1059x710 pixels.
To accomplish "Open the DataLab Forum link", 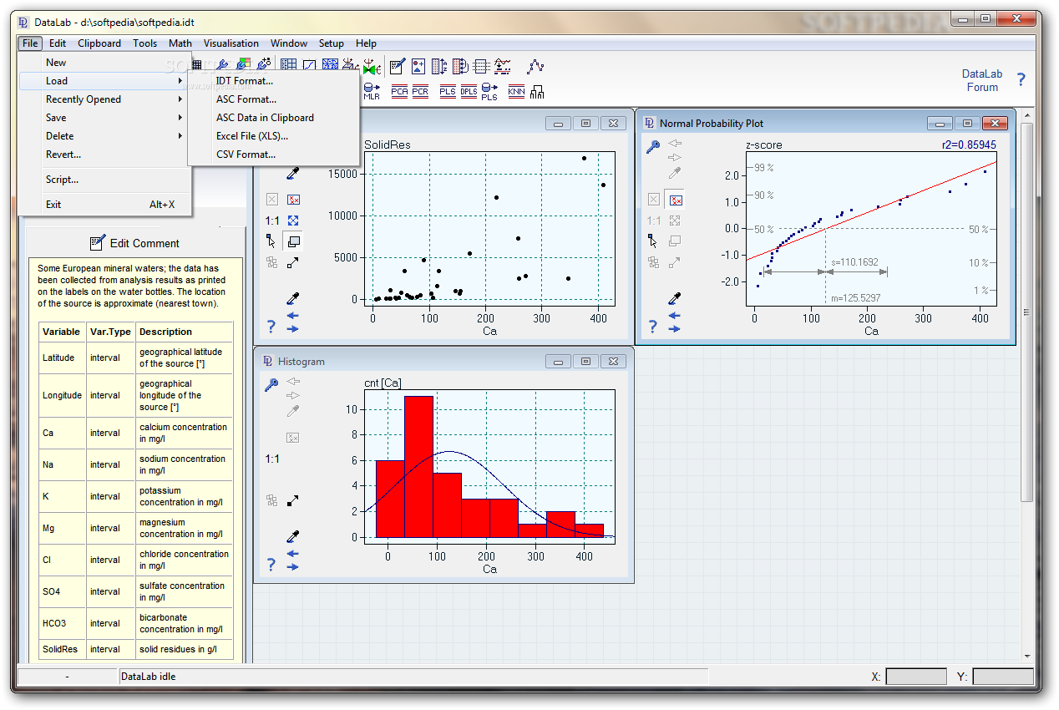I will (982, 80).
